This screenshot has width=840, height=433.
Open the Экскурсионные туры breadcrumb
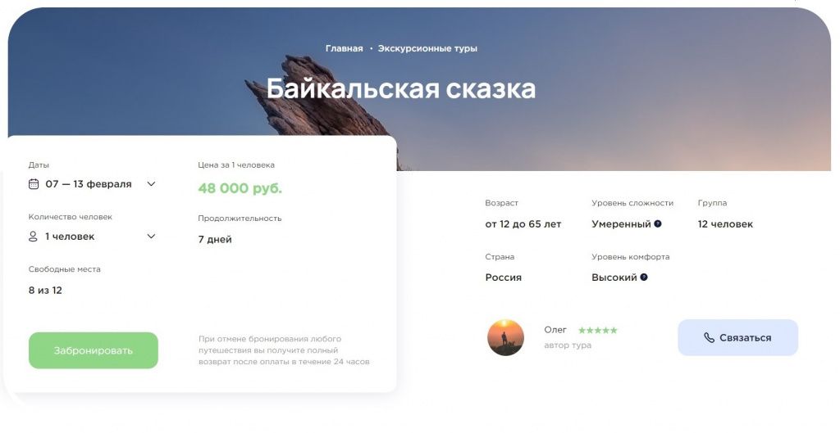tap(427, 48)
